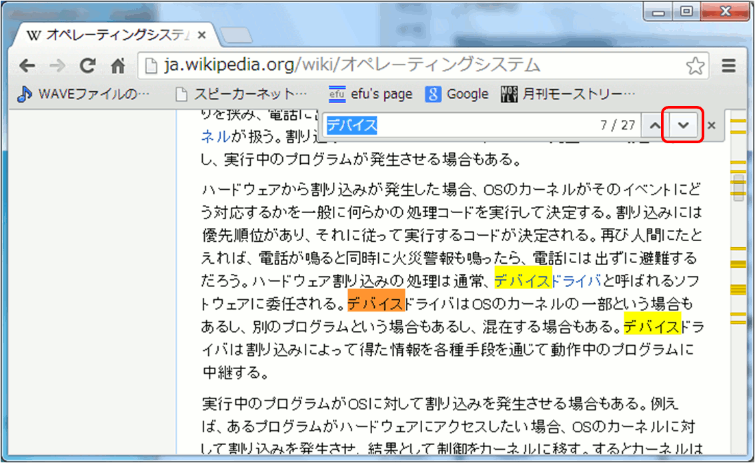
Task: Open the efu's page bookmark
Action: [371, 94]
